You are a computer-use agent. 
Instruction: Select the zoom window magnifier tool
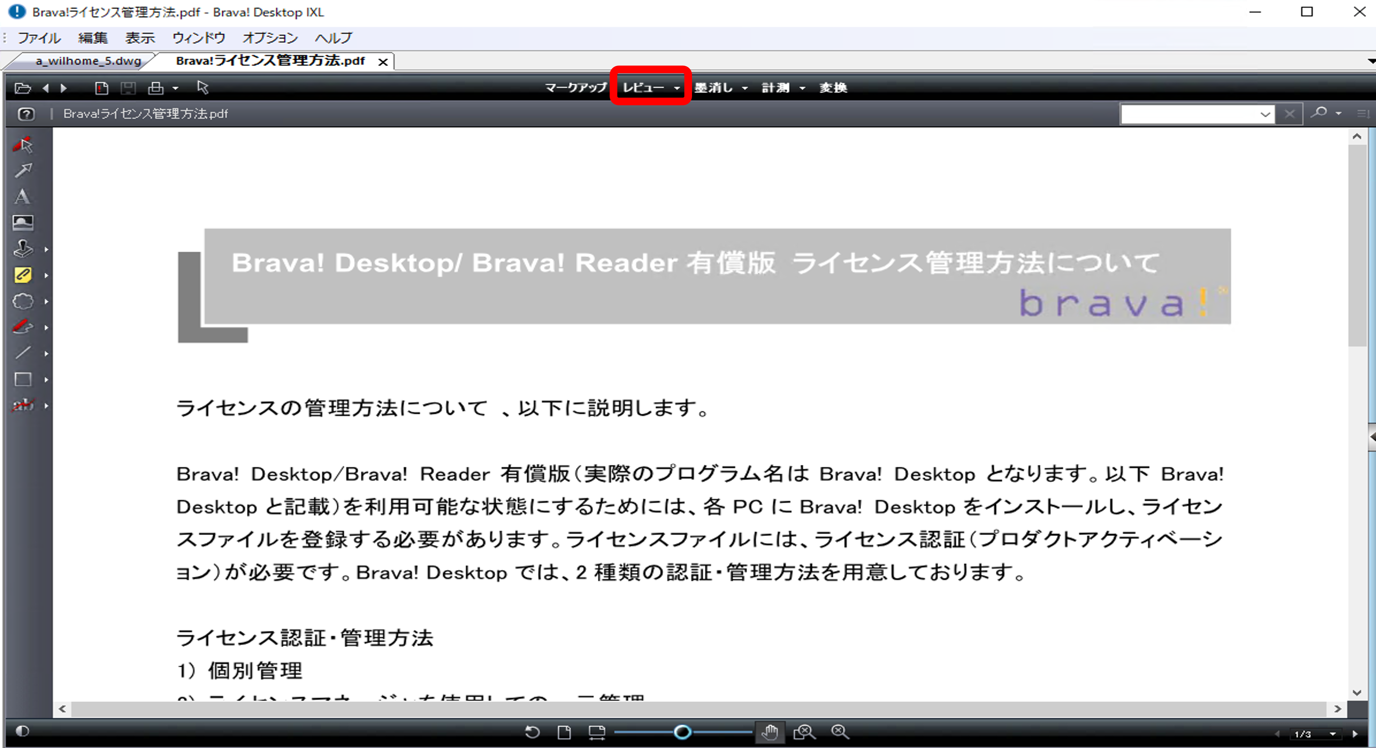(804, 732)
